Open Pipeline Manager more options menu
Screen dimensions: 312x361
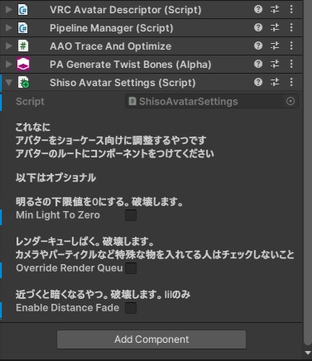(291, 27)
